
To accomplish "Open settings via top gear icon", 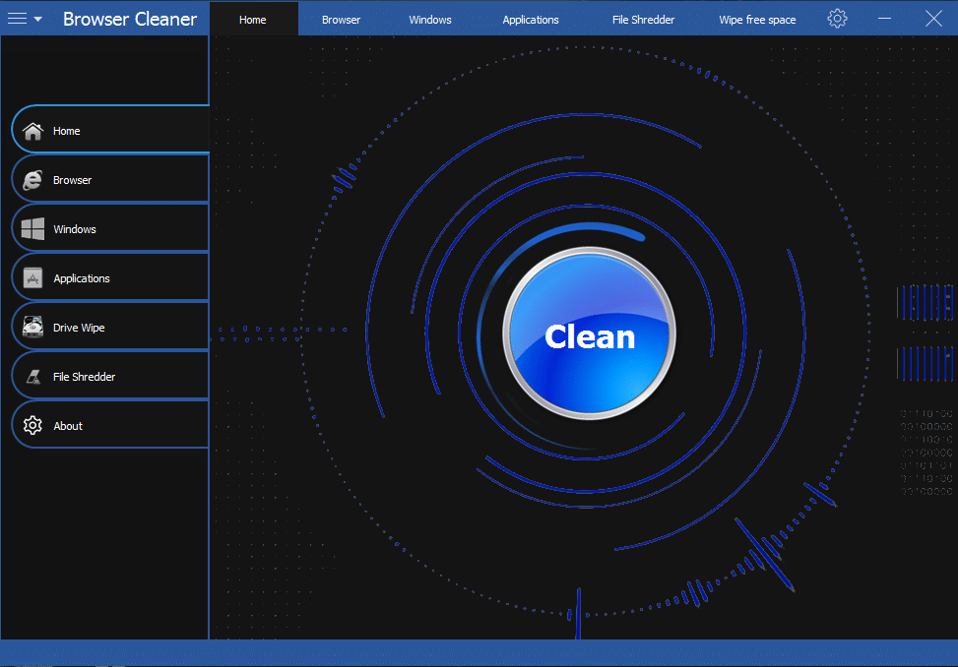I will pyautogui.click(x=837, y=19).
